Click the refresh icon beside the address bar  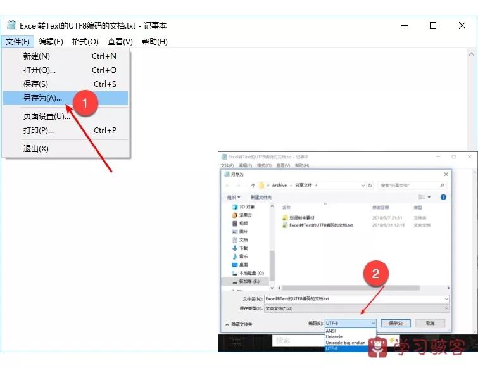[370, 186]
